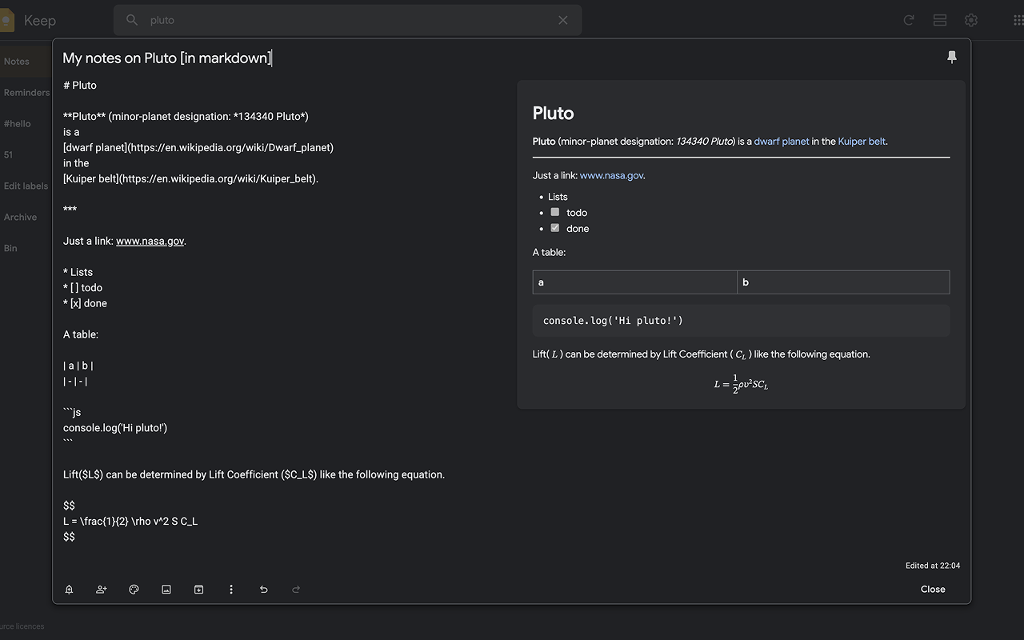Click the '```js' line in the editor

(72, 413)
